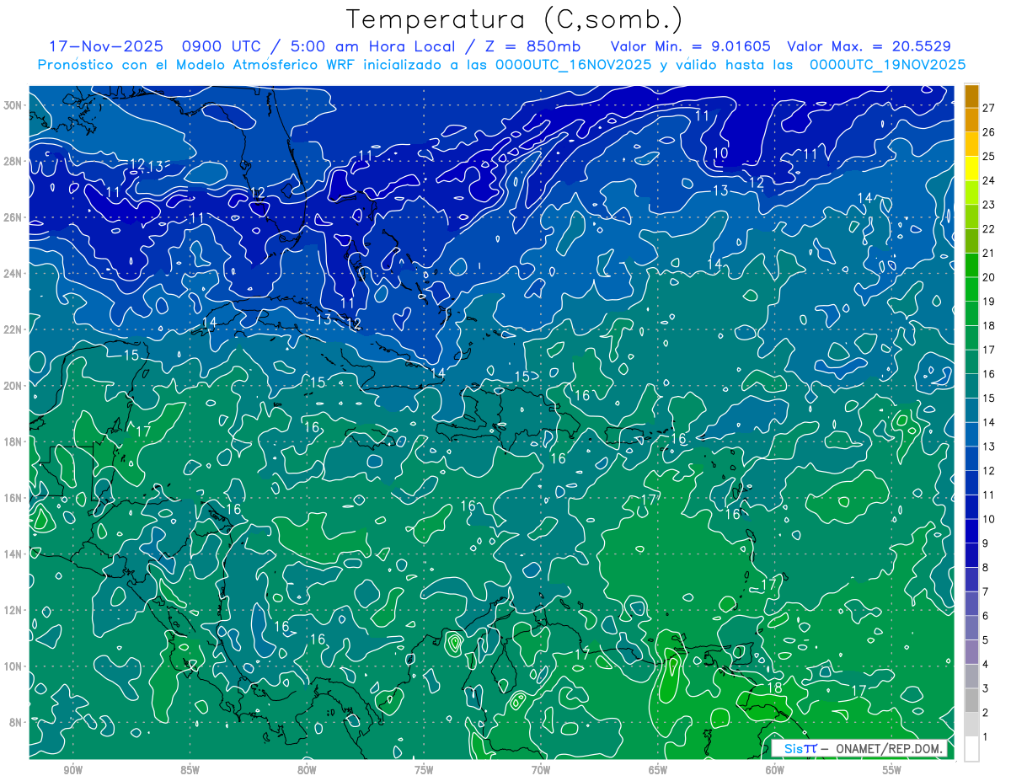Screen dimensions: 1011x781
Task: Click the '90W' longitude axis label
Action: (x=72, y=770)
